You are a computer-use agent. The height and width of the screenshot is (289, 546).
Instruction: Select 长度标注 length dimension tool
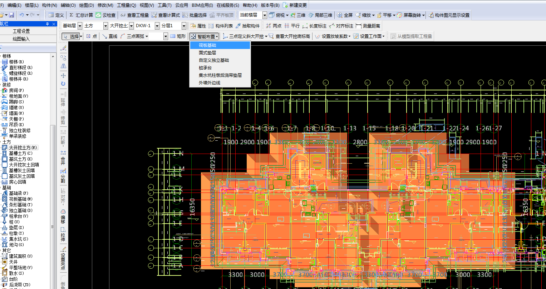tap(314, 26)
